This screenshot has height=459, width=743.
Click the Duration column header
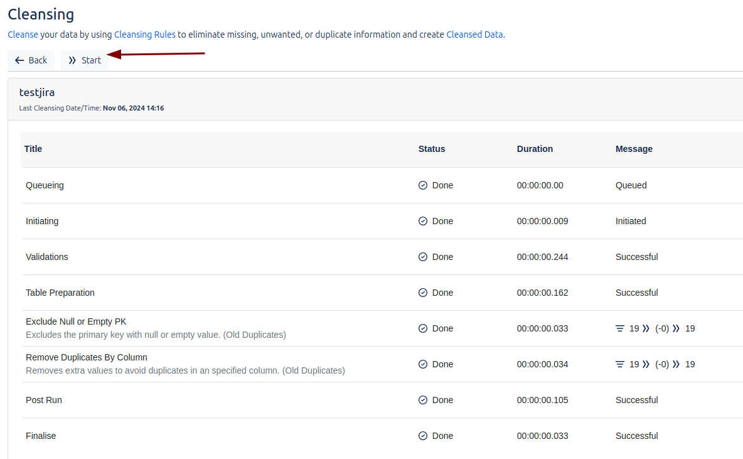(535, 149)
